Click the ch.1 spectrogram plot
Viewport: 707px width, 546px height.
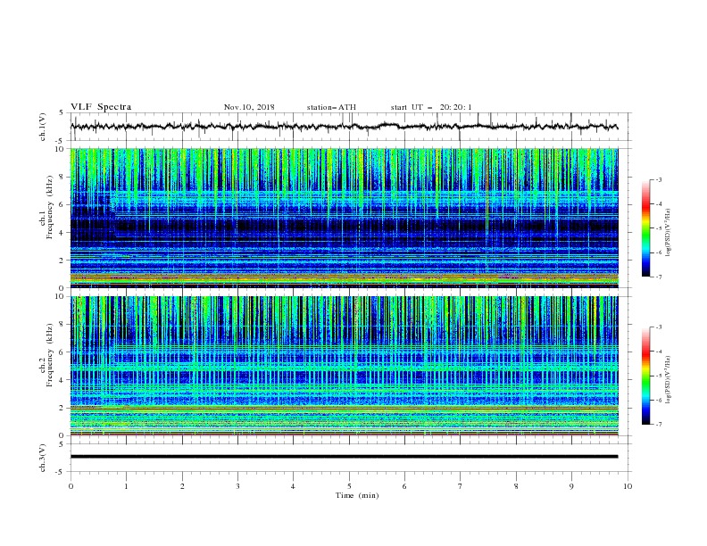pos(344,218)
